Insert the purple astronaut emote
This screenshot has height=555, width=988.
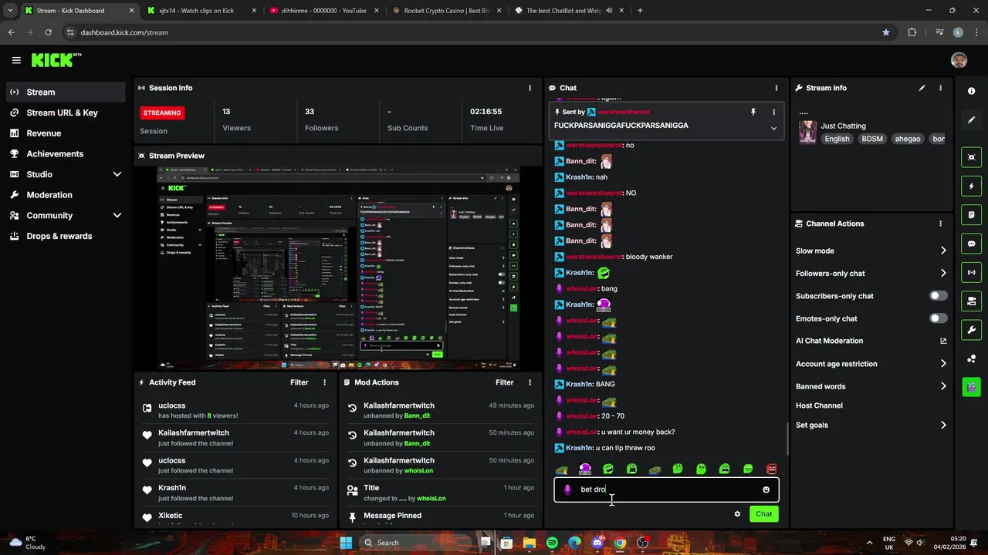pyautogui.click(x=585, y=469)
